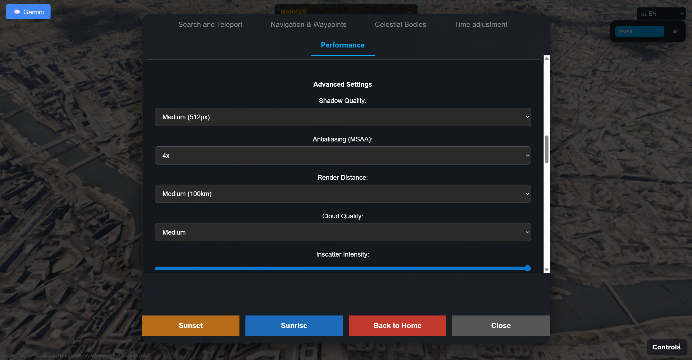Viewport: 692px width, 360px height.
Task: Open the Render Distance dropdown
Action: pos(342,194)
